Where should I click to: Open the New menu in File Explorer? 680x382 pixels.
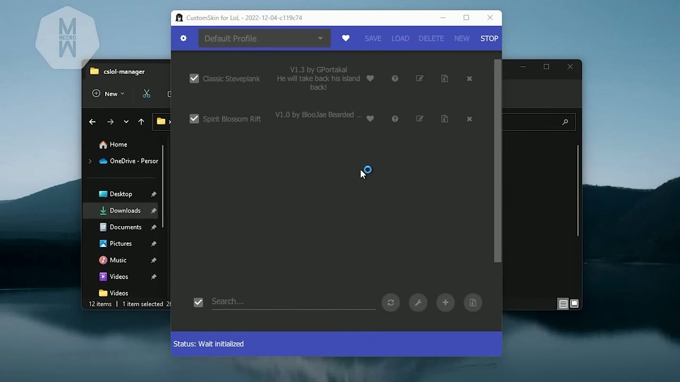108,93
